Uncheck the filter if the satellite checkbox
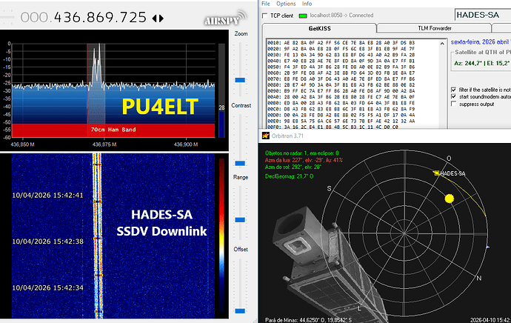The height and width of the screenshot is (323, 511). (454, 89)
